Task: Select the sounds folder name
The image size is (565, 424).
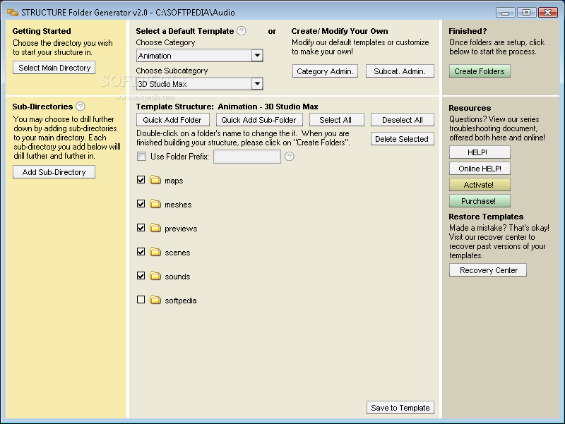Action: click(177, 277)
